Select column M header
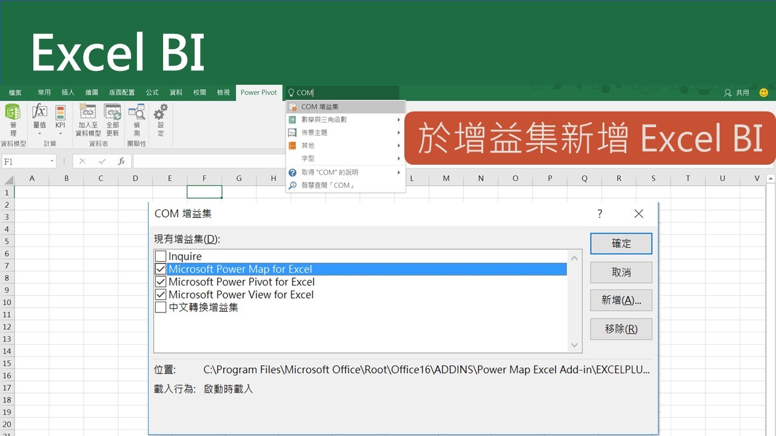The height and width of the screenshot is (436, 776). coord(446,178)
